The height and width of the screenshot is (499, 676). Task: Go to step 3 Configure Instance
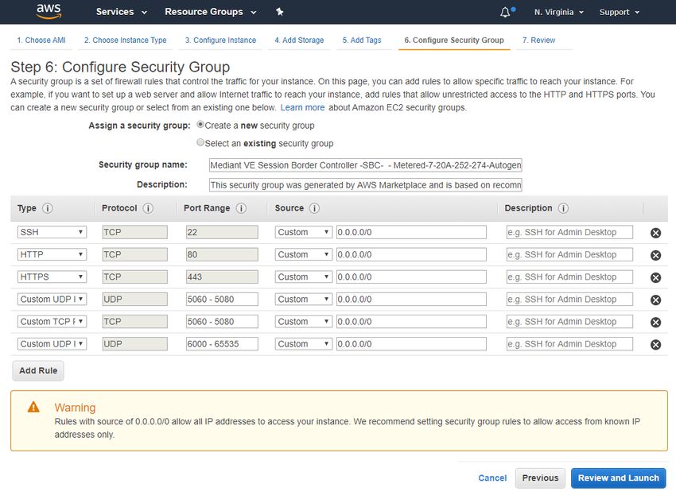pos(221,40)
